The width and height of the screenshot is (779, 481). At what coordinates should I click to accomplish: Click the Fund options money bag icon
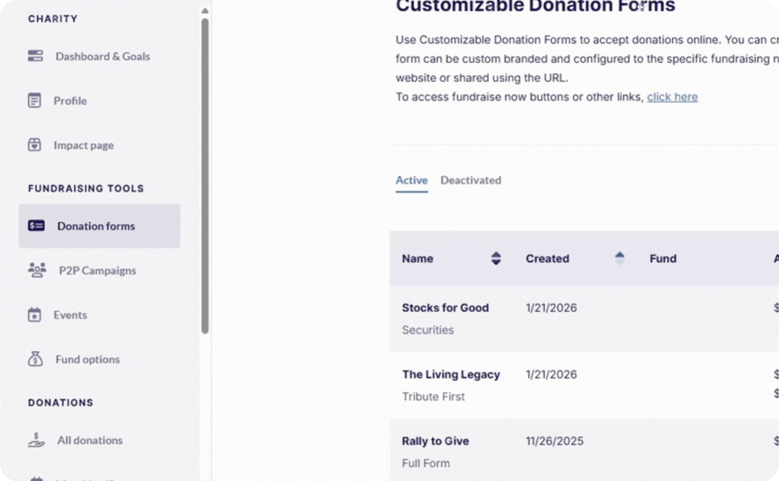click(x=35, y=359)
